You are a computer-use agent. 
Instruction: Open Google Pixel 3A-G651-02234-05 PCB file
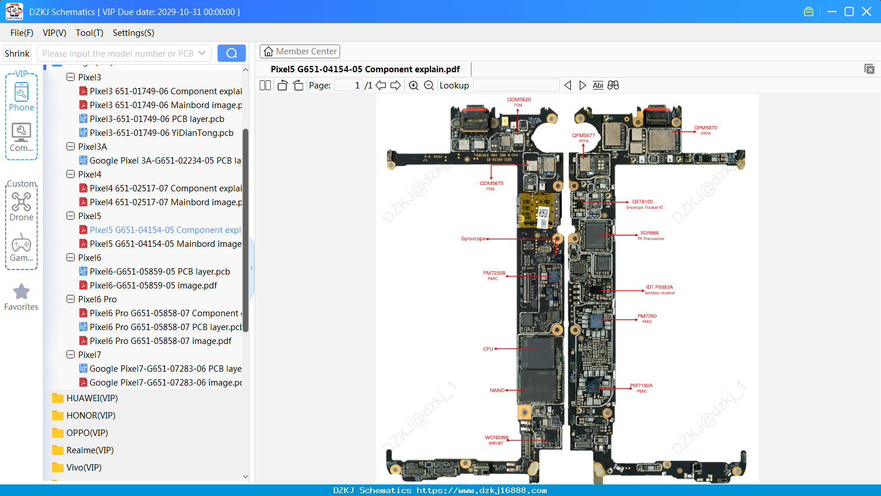pyautogui.click(x=160, y=161)
